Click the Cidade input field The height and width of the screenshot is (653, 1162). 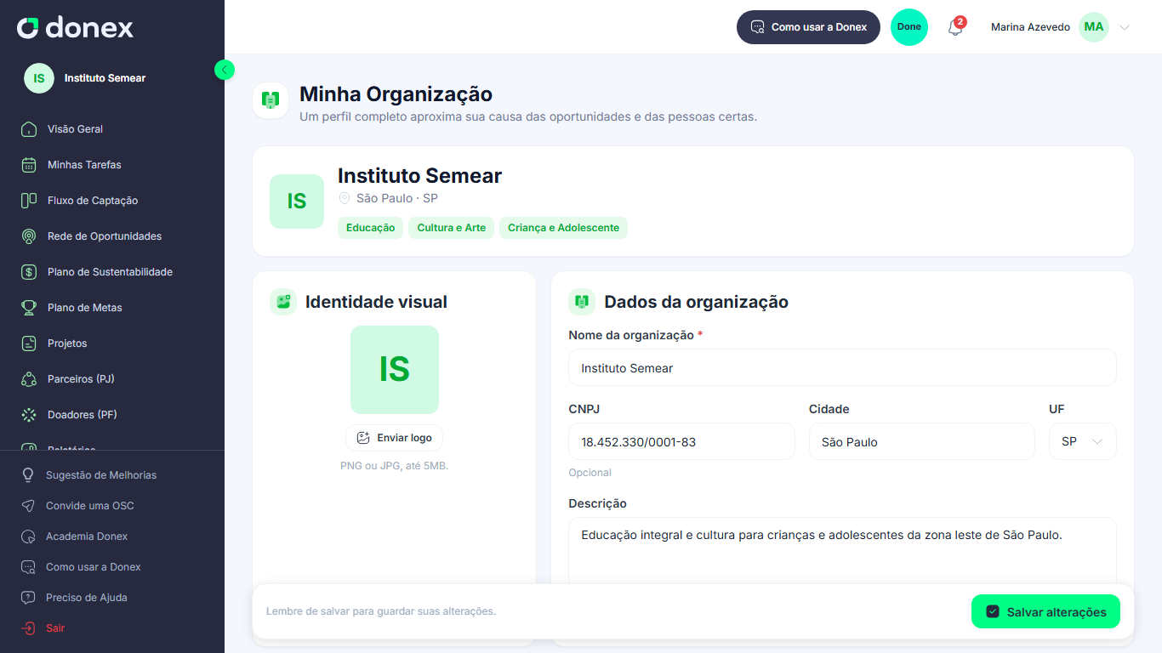click(922, 442)
